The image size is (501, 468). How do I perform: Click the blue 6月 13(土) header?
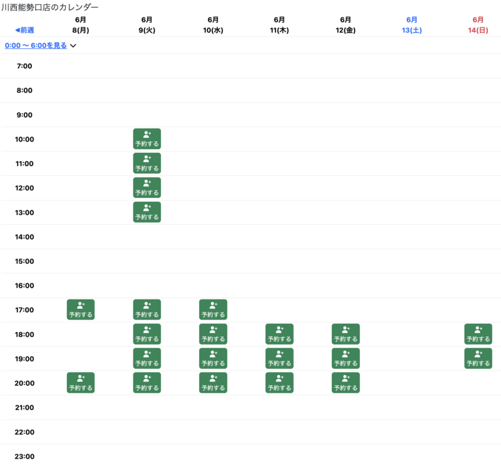[x=412, y=25]
